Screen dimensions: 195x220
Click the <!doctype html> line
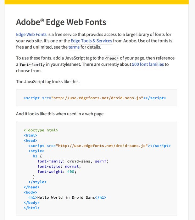point(41,130)
